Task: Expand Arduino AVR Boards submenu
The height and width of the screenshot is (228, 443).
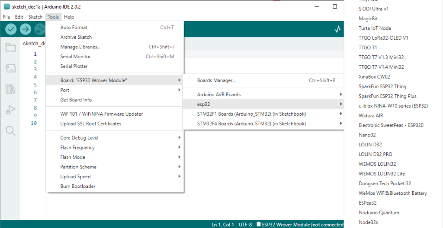Action: click(x=263, y=95)
